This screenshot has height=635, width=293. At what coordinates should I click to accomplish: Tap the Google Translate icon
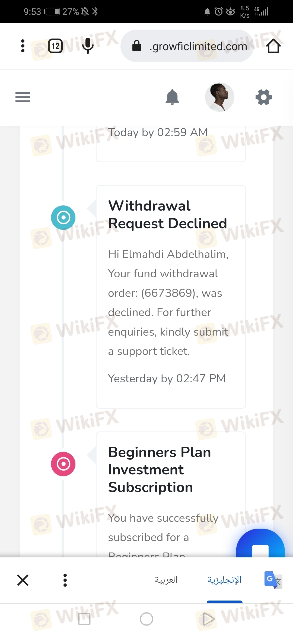273,580
